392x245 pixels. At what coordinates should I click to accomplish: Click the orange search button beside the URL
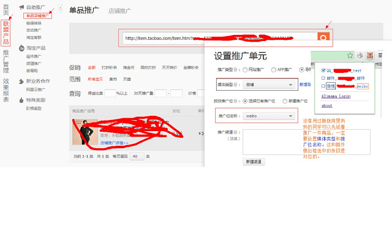(323, 37)
